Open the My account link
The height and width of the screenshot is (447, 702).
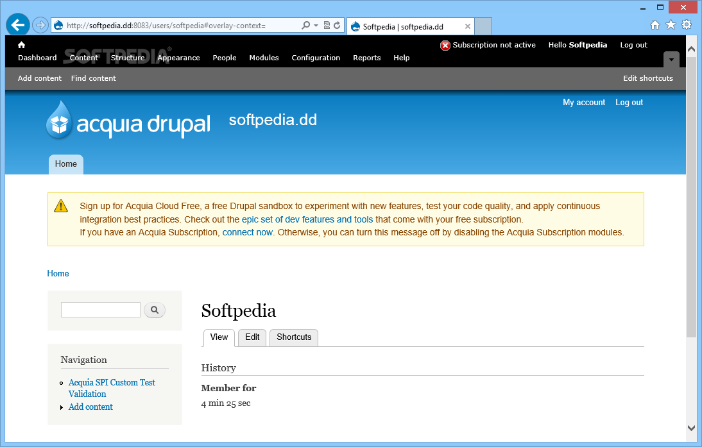click(584, 103)
